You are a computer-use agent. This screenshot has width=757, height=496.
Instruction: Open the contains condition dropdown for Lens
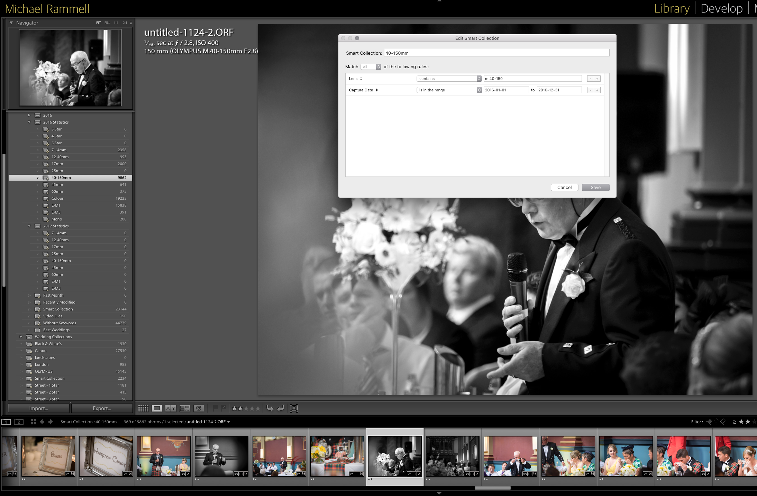point(448,79)
